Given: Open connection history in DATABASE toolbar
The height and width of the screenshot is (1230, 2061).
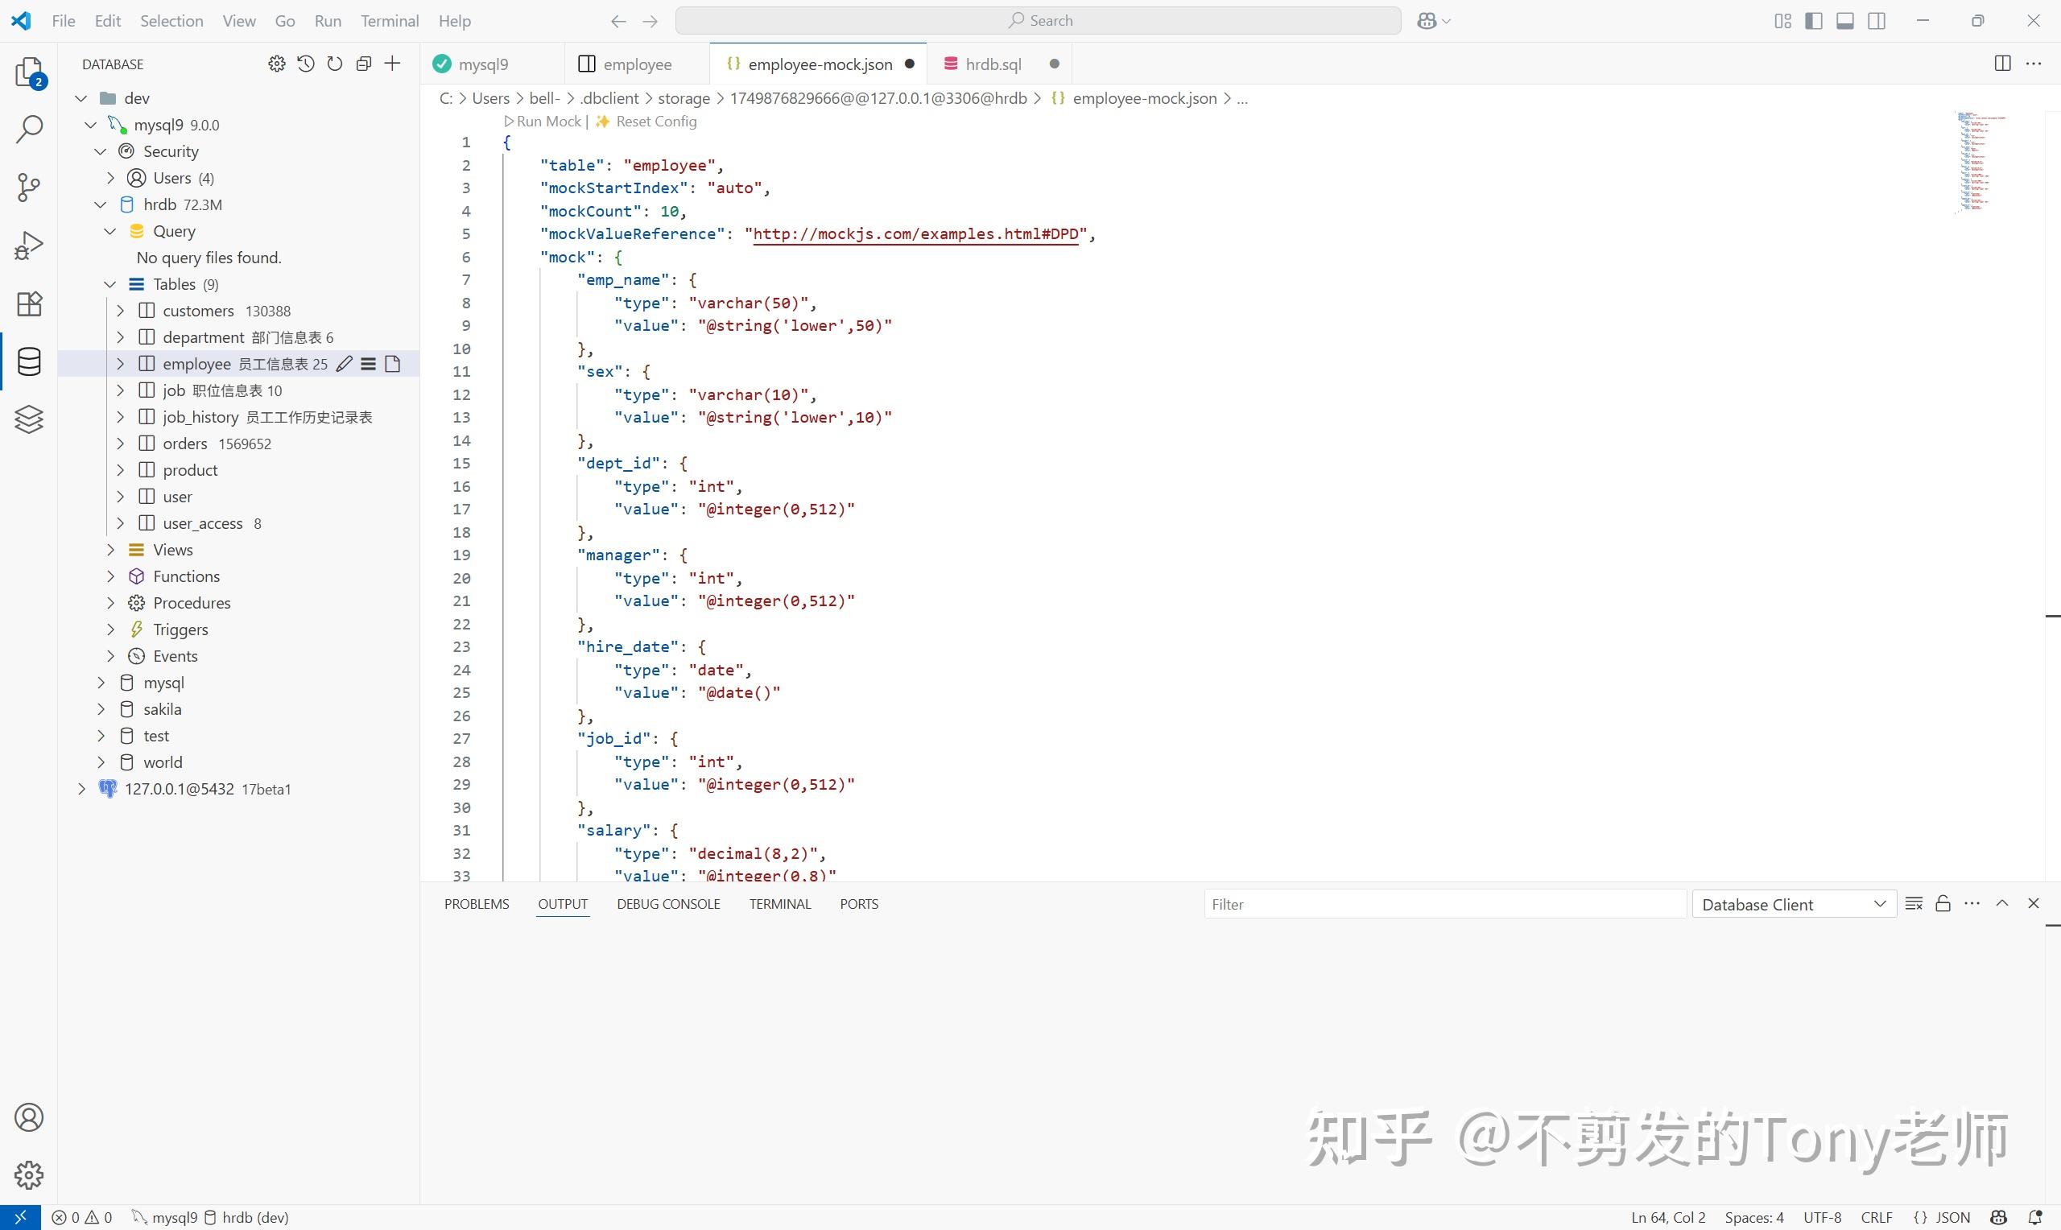Looking at the screenshot, I should tap(306, 63).
